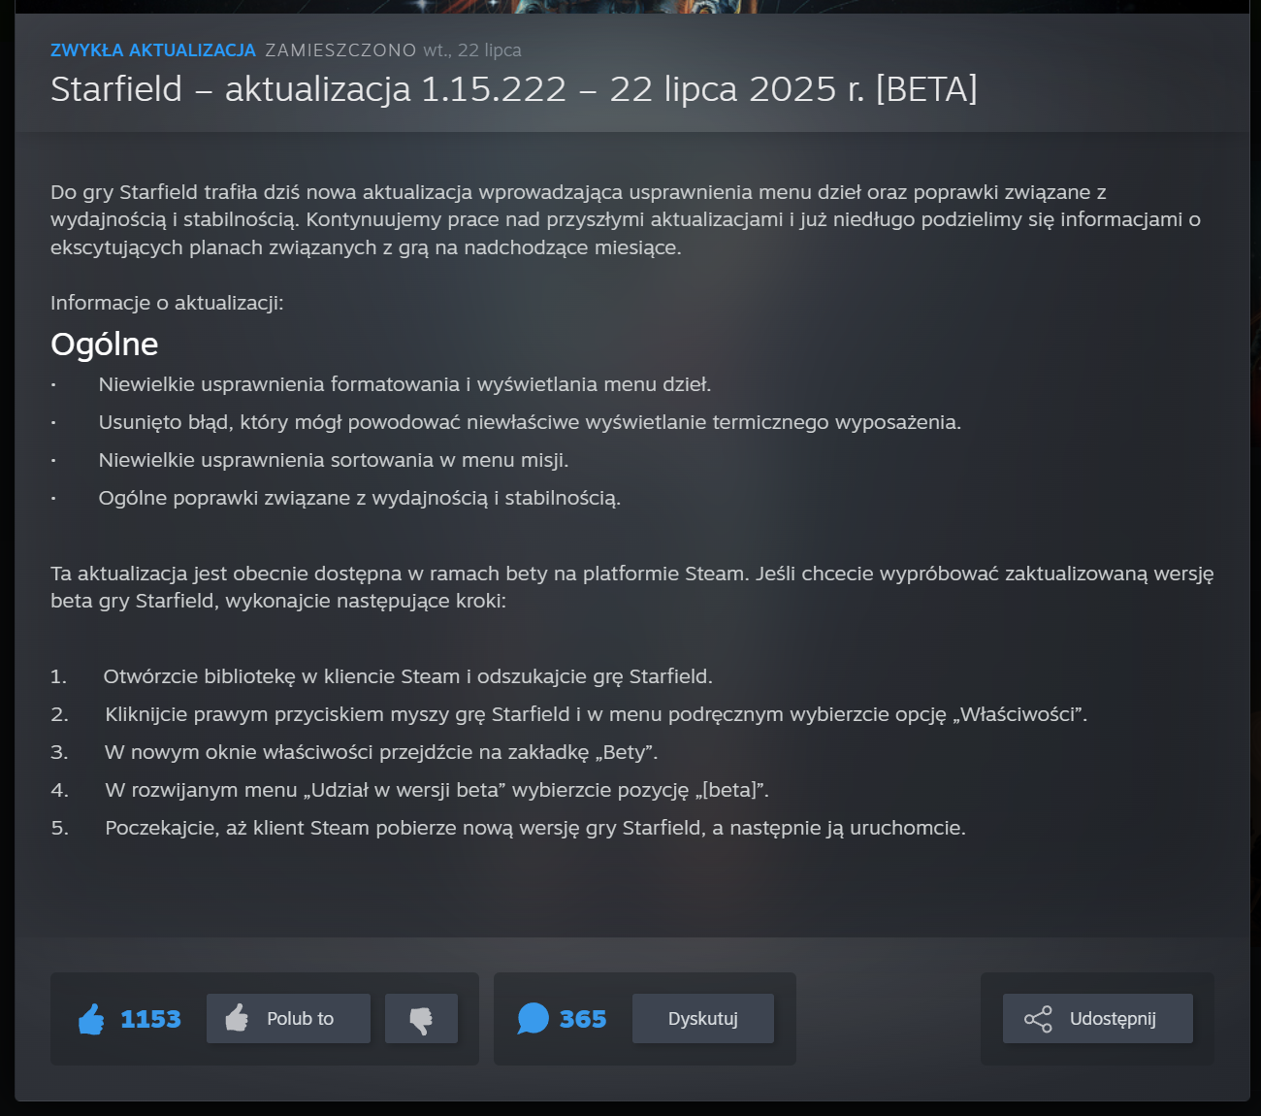The height and width of the screenshot is (1116, 1261).
Task: Click the 365 comments count
Action: [583, 1019]
